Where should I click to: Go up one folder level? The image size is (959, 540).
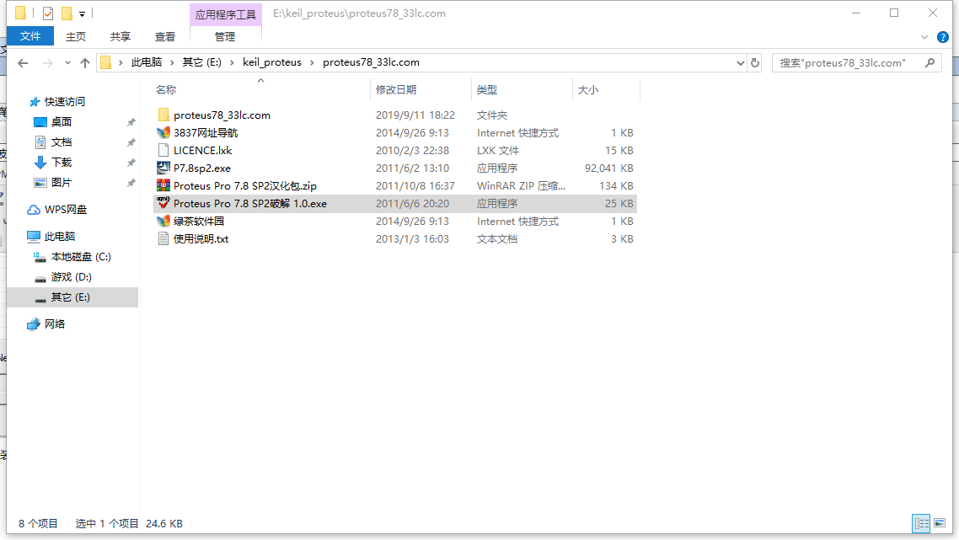[85, 63]
